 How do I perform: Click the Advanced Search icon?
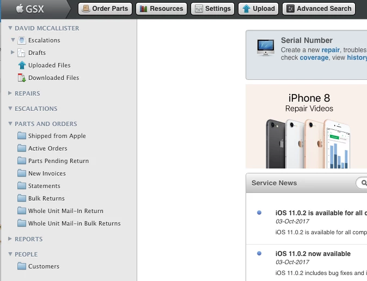[290, 9]
